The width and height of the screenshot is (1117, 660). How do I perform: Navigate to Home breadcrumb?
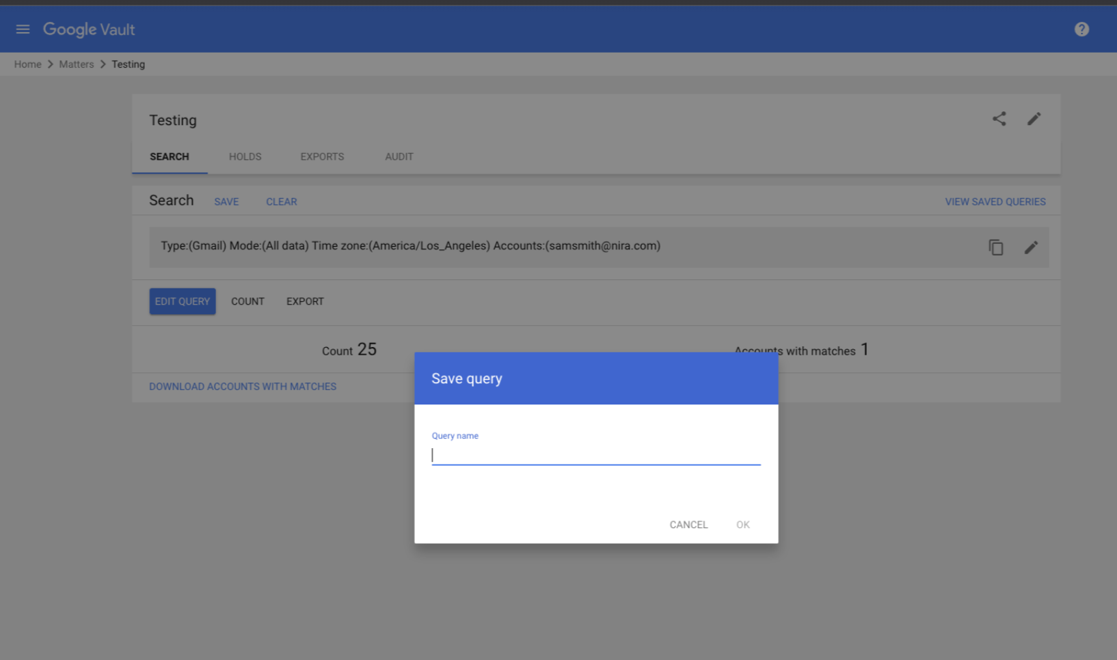[x=28, y=64]
